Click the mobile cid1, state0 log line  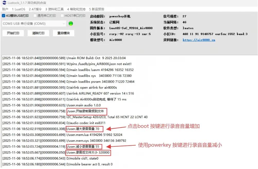(50, 158)
